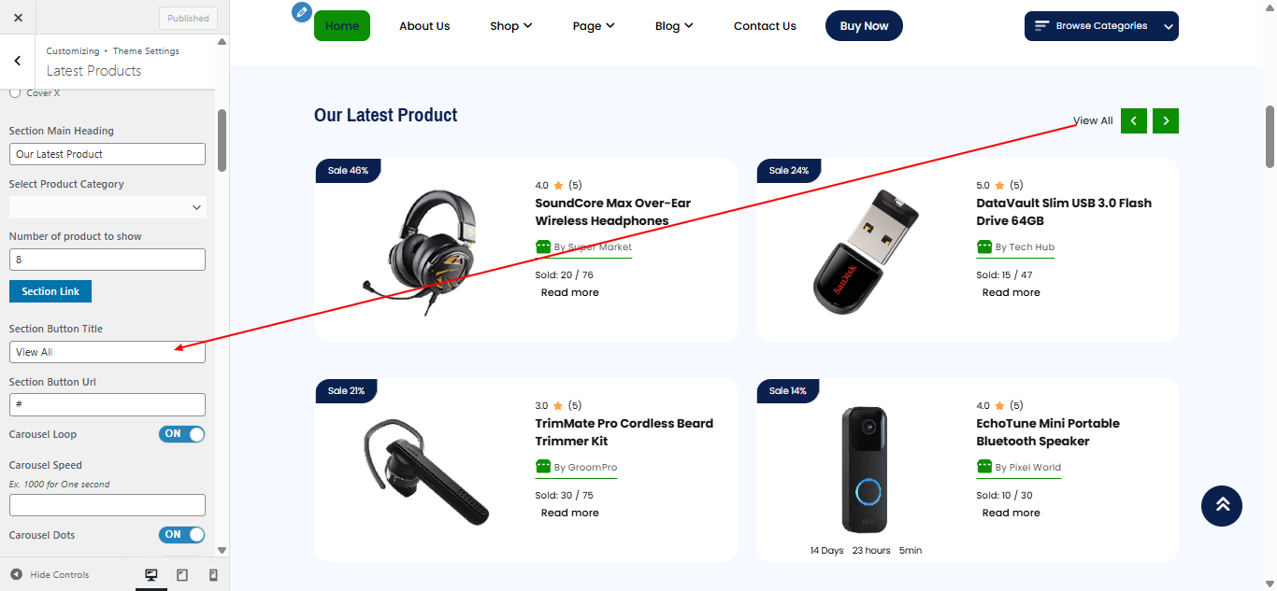Click the blue Section Link button
Image resolution: width=1277 pixels, height=591 pixels.
50,291
